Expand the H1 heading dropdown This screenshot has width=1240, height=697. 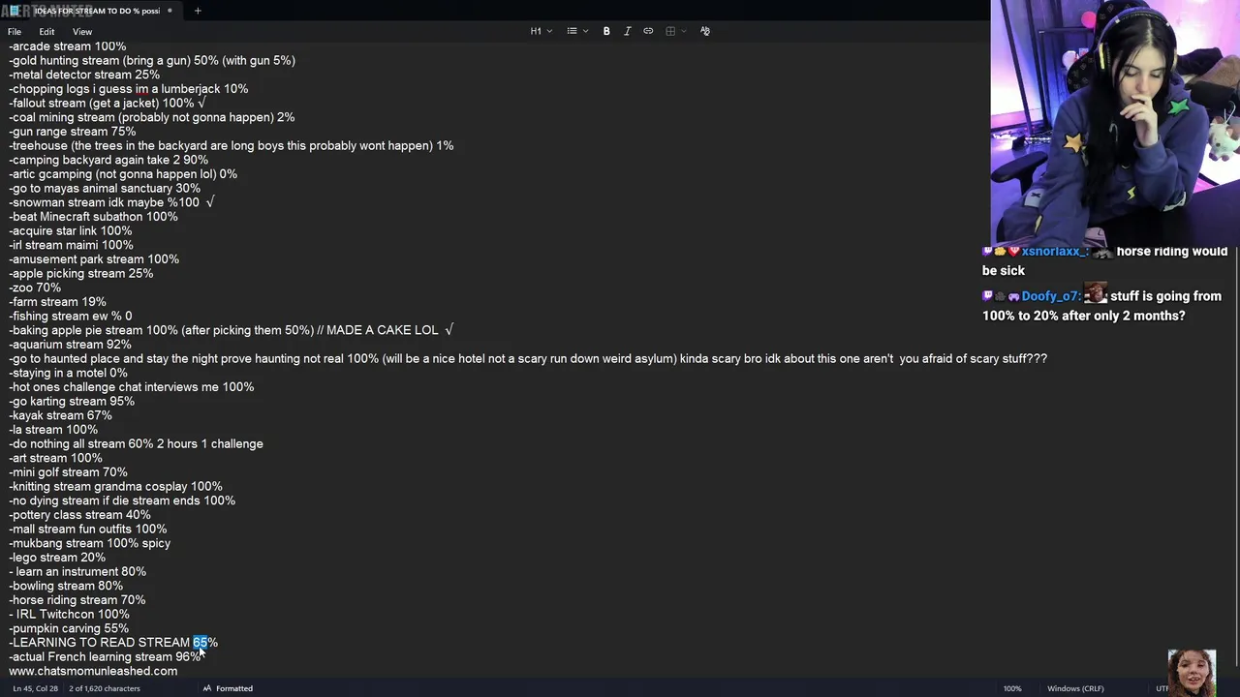point(541,31)
